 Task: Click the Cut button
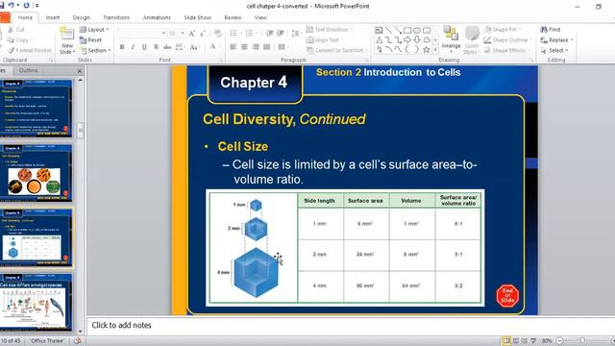pyautogui.click(x=16, y=30)
